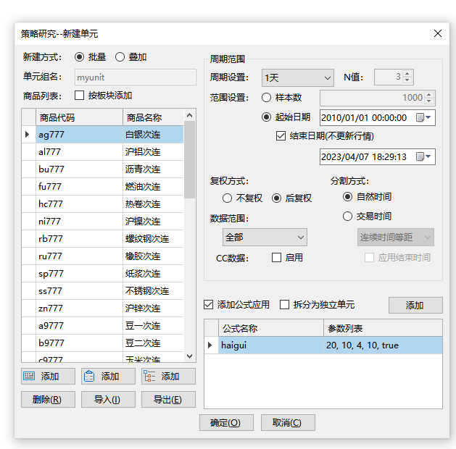The image size is (456, 449).
Task: Choose the 交易时间 split method
Action: tap(348, 216)
